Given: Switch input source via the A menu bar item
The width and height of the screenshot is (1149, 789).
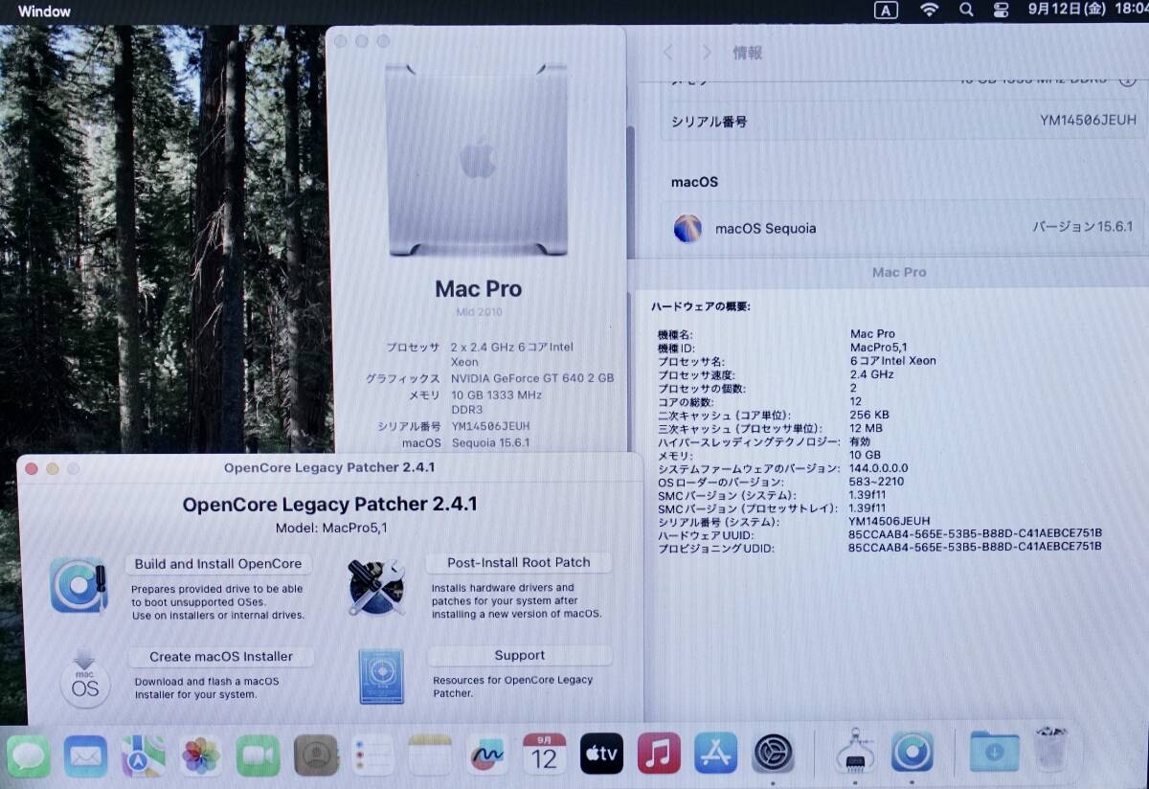Looking at the screenshot, I should click(x=888, y=11).
